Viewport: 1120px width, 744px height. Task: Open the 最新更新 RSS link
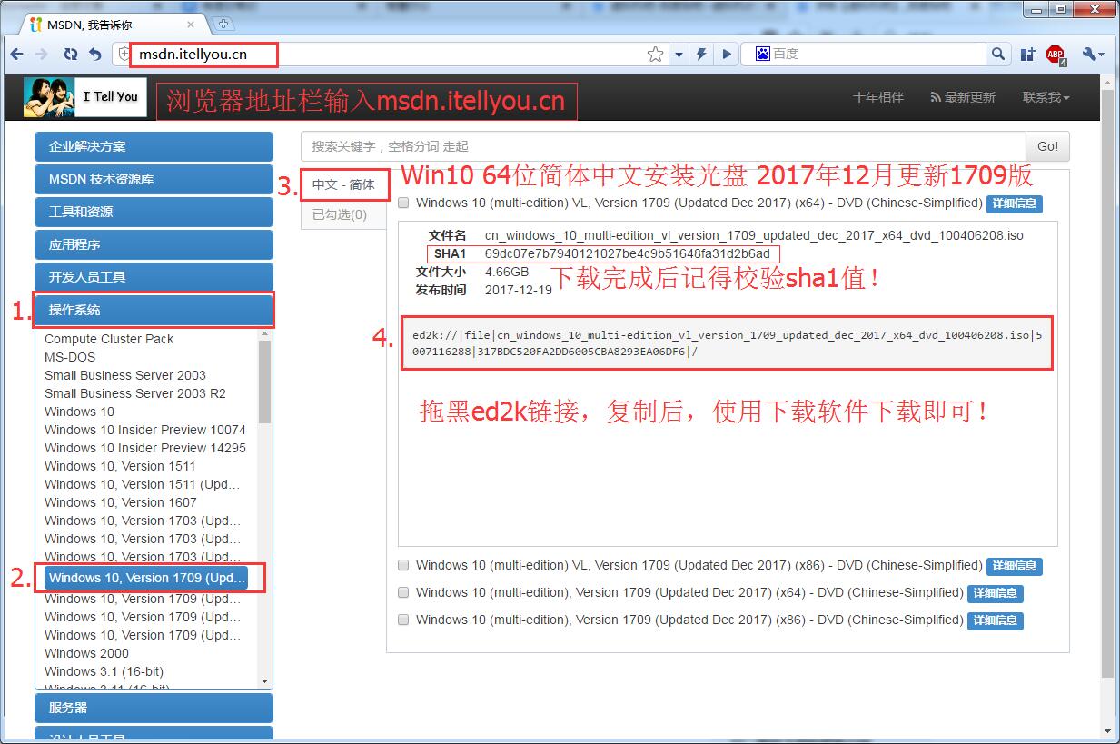pos(963,97)
